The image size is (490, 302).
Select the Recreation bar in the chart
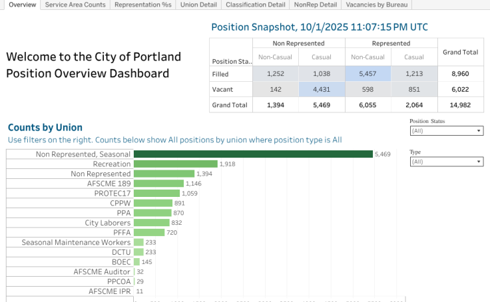pos(176,164)
